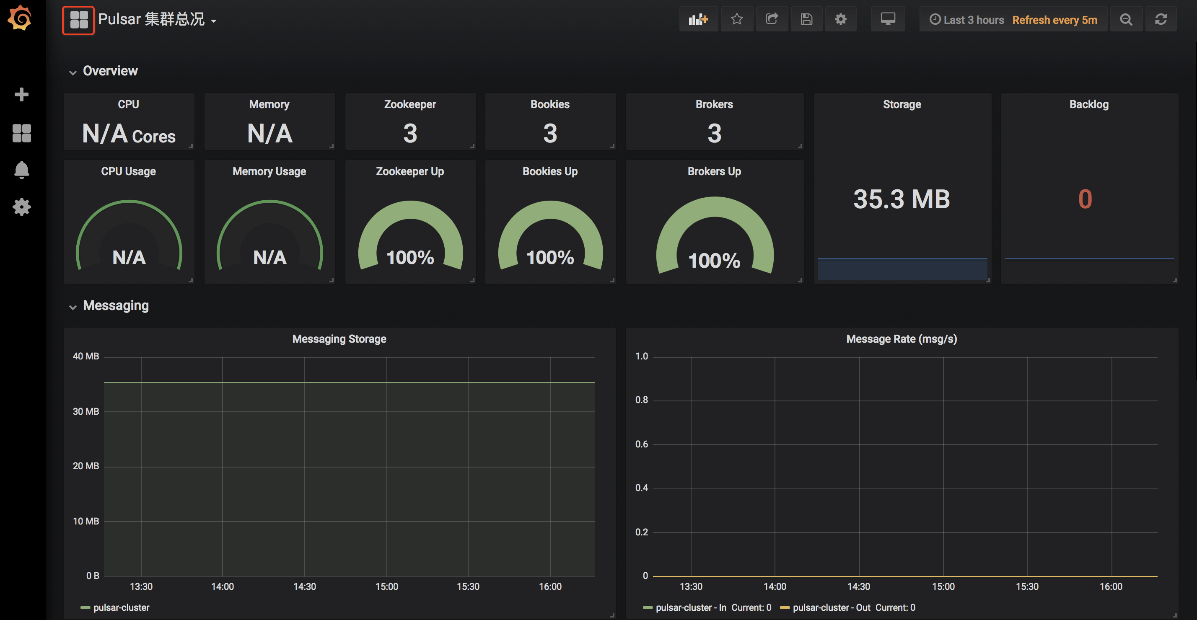Image resolution: width=1197 pixels, height=620 pixels.
Task: Add a new panel using the toolbar icon
Action: (698, 19)
